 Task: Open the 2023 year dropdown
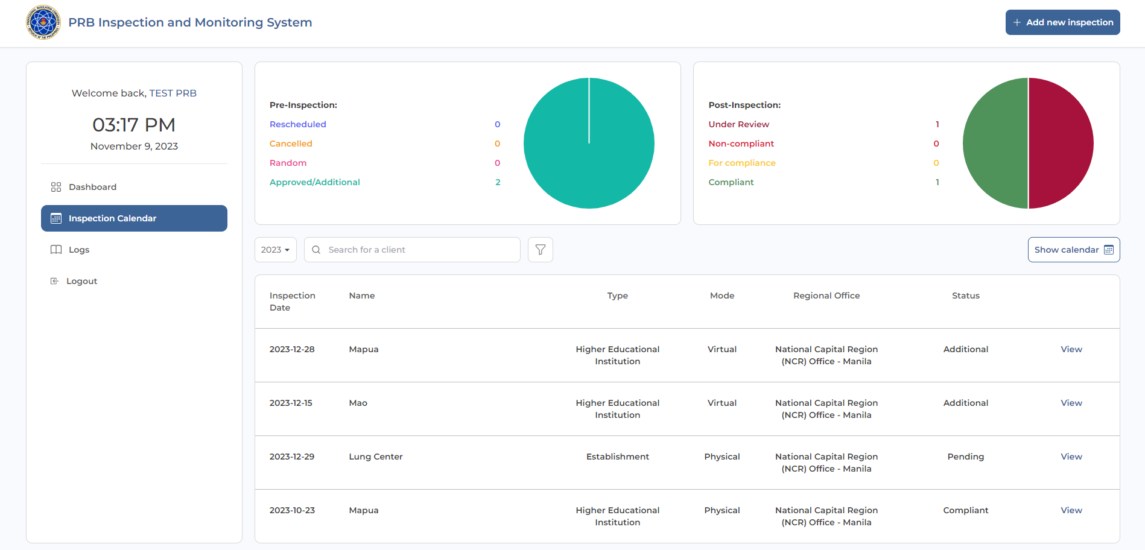(x=275, y=250)
